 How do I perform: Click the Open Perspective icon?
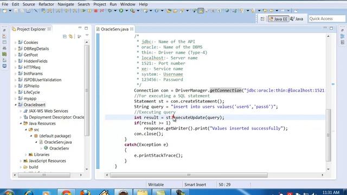click(x=262, y=19)
